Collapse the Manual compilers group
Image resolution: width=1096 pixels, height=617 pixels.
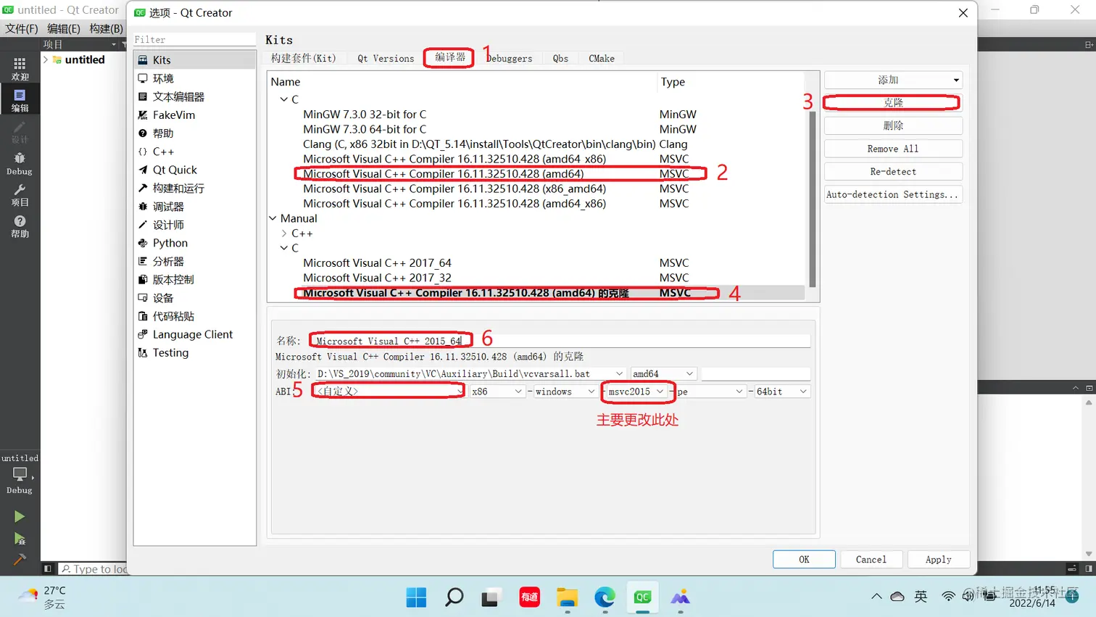tap(273, 218)
